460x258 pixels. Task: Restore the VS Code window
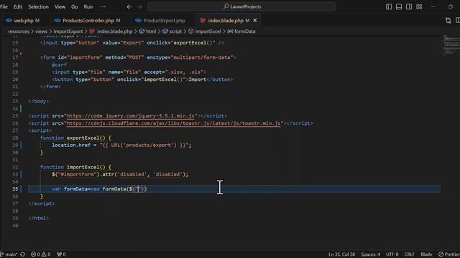[x=451, y=6]
